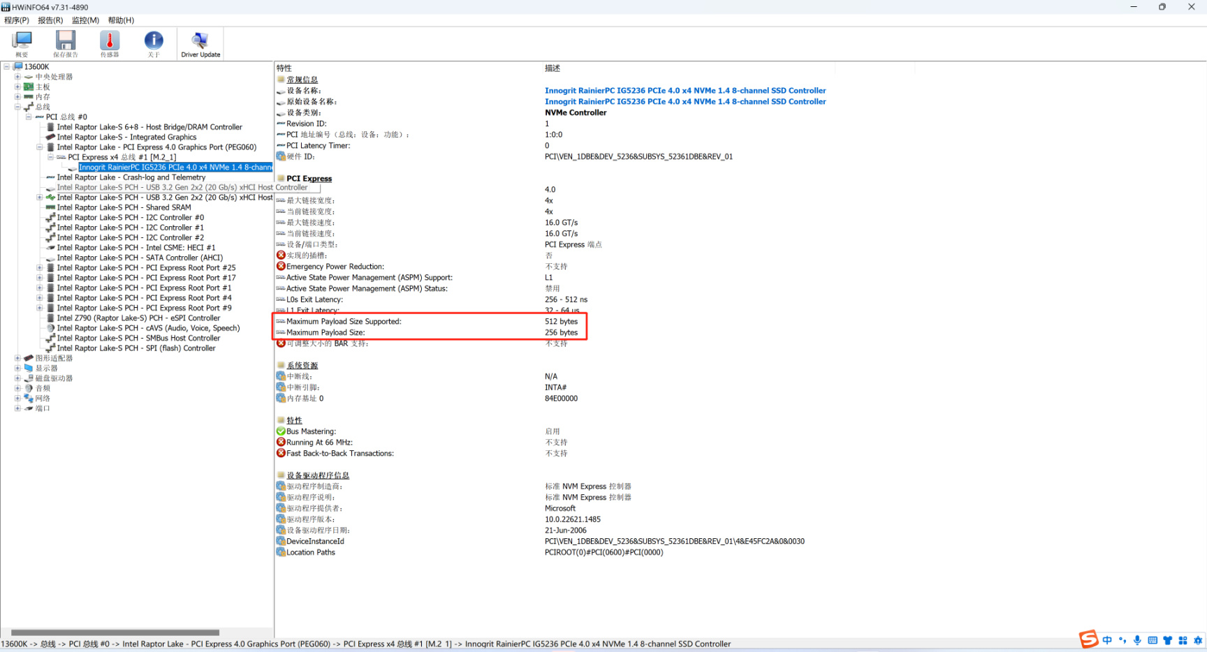Expand the 中央处理器 tree node

(x=17, y=77)
